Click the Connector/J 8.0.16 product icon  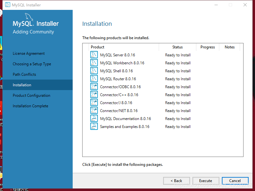94,103
